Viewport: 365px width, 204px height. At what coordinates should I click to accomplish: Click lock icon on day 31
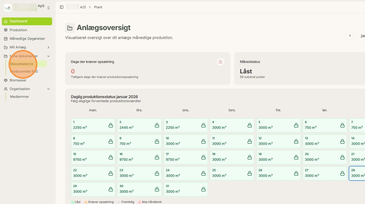point(203,189)
